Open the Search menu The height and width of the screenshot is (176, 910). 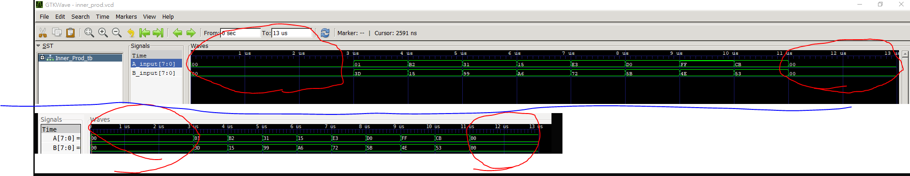pyautogui.click(x=80, y=16)
